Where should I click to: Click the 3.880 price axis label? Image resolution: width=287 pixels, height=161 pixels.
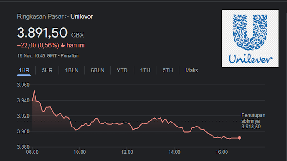(x=23, y=147)
